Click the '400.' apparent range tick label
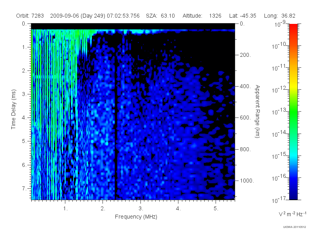The height and width of the screenshot is (235, 313). click(245, 86)
